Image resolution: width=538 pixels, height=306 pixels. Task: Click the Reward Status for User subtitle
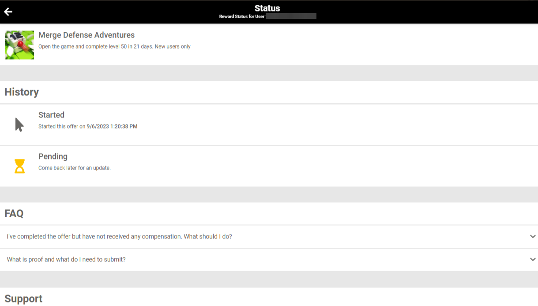click(x=242, y=16)
